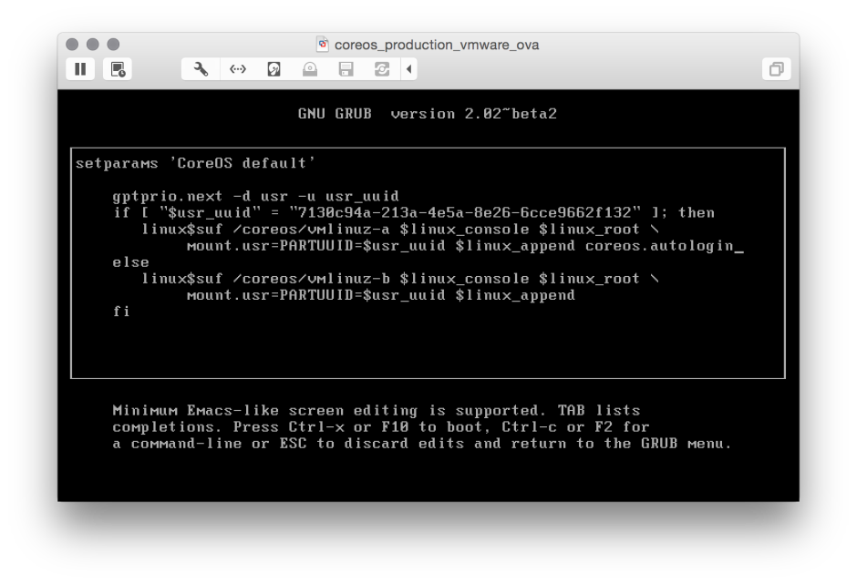Viewport: 857px width, 584px height.
Task: Click the circular sync arrows icon
Action: pos(382,68)
